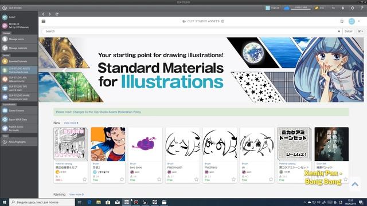Click the cloud storage usage bar
Viewport: 367px width, 206px height.
(x=300, y=9)
